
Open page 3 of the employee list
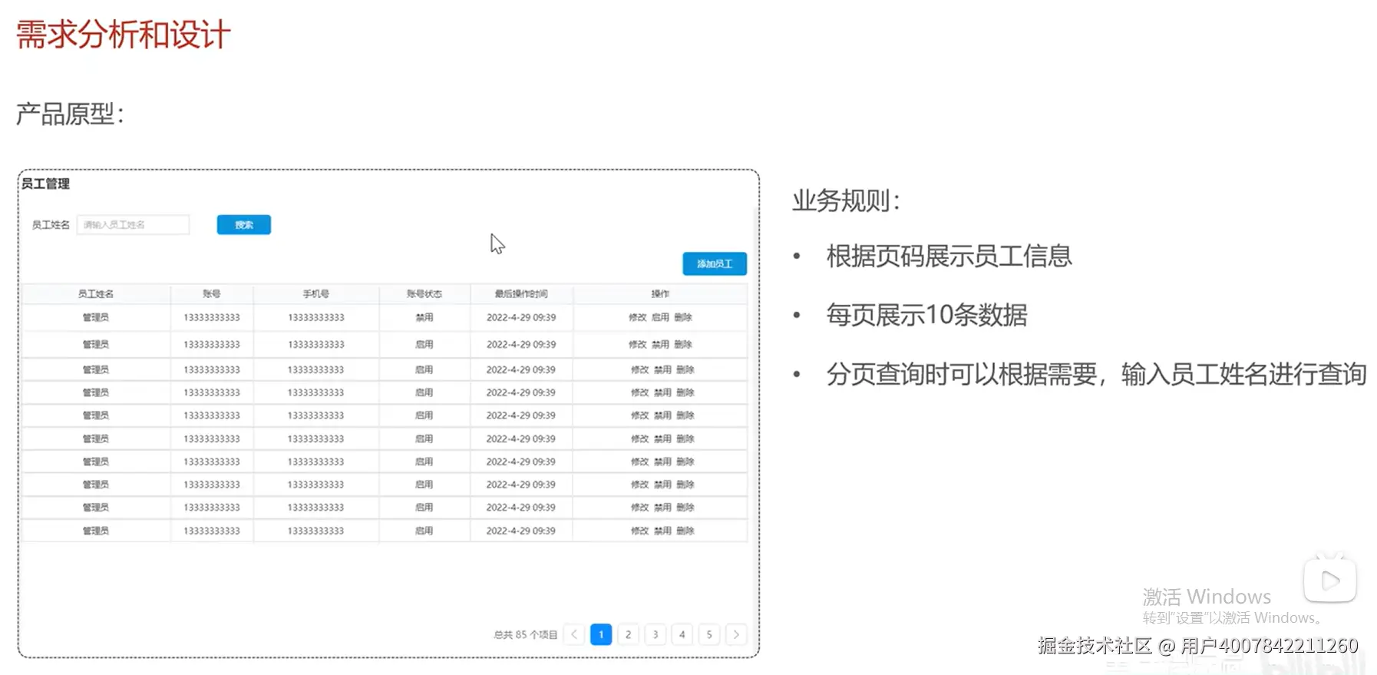coord(655,634)
